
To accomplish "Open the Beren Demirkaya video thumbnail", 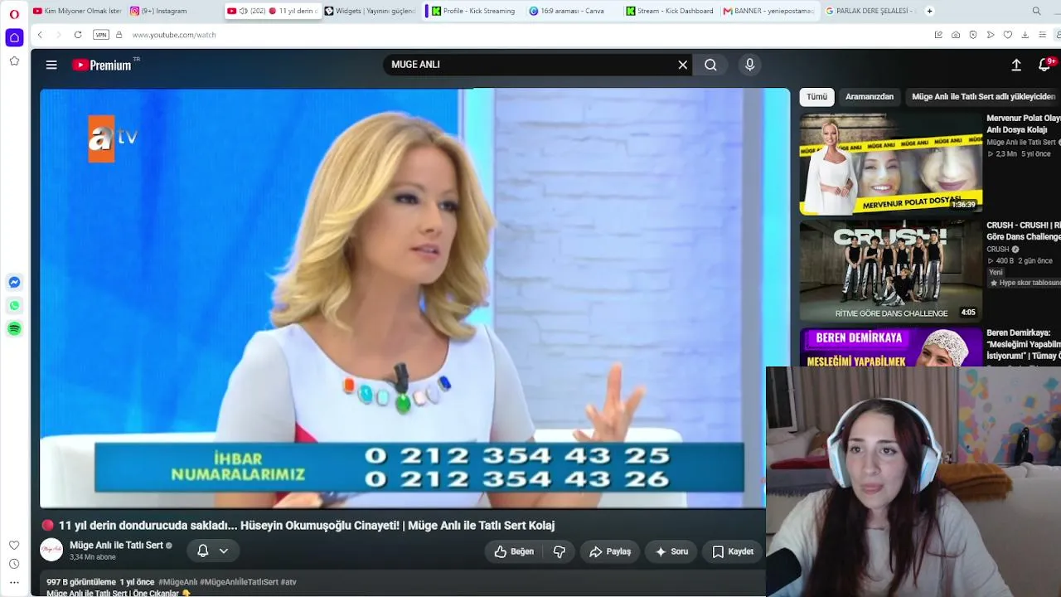I will pos(890,347).
